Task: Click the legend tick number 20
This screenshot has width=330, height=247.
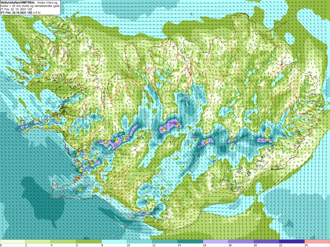Action: (x=255, y=245)
